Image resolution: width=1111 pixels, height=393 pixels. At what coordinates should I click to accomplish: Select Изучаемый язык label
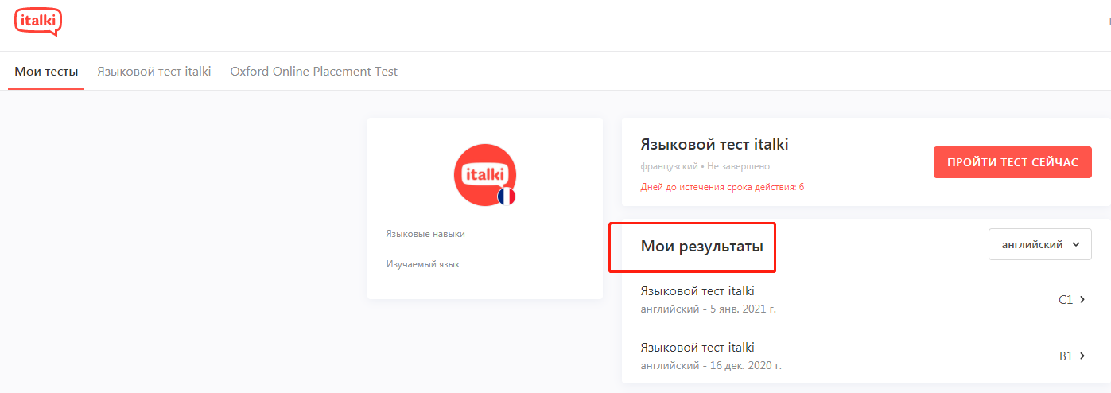point(422,264)
